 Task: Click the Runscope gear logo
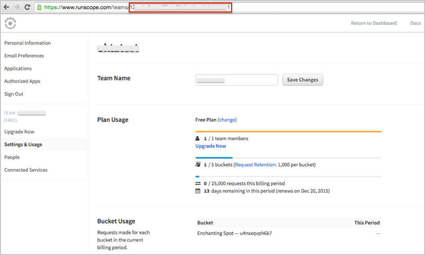click(x=10, y=23)
